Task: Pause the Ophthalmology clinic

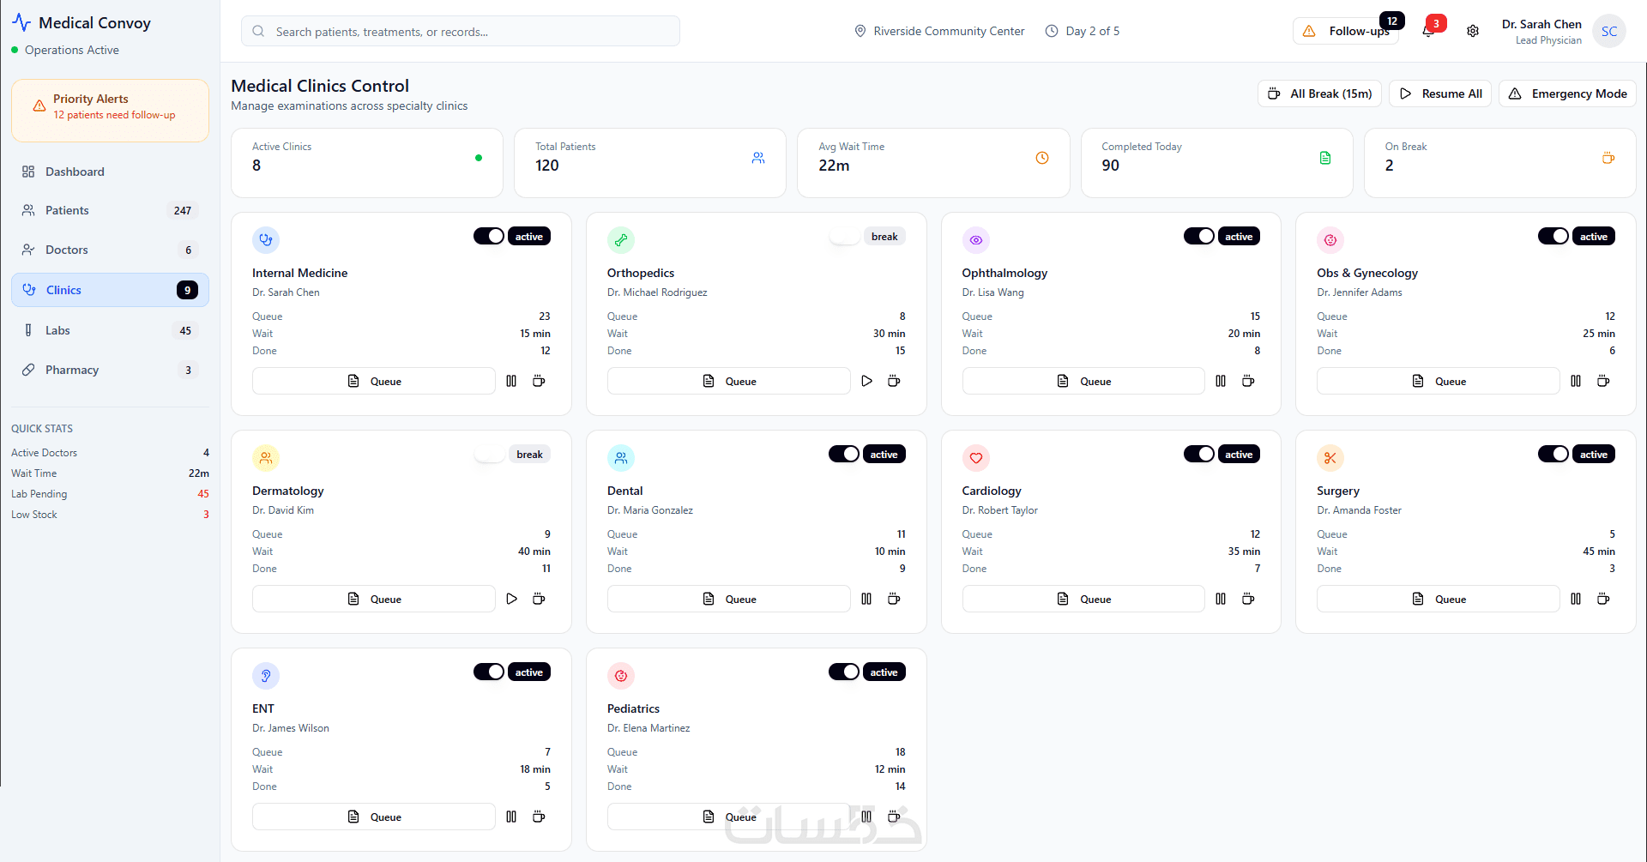Action: pyautogui.click(x=1221, y=381)
